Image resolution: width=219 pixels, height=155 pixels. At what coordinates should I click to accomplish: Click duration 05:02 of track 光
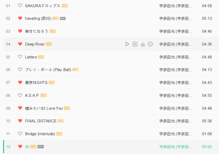coord(207,146)
